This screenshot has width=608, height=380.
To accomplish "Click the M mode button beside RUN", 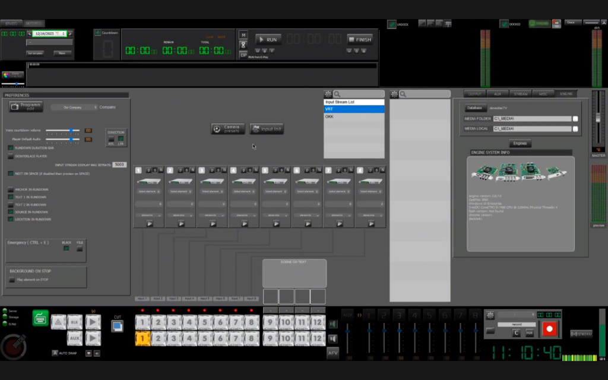I will point(243,35).
